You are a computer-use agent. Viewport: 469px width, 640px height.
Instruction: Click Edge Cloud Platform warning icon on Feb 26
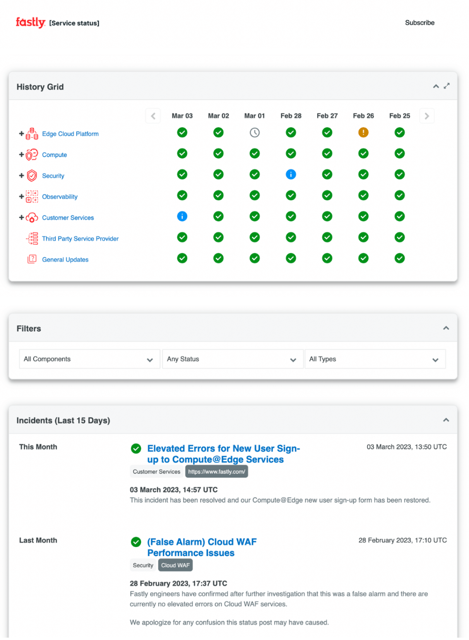point(363,133)
